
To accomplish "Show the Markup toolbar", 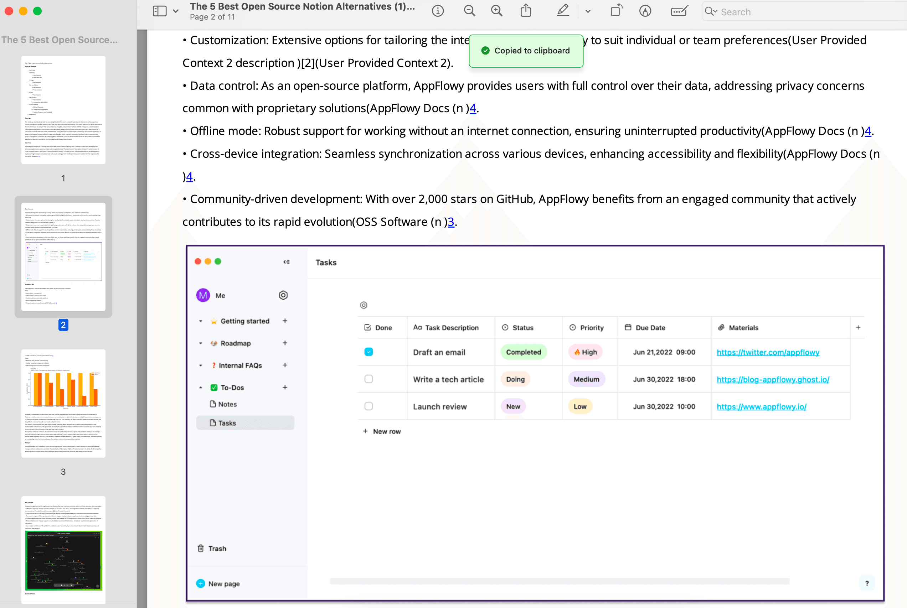I will point(645,11).
